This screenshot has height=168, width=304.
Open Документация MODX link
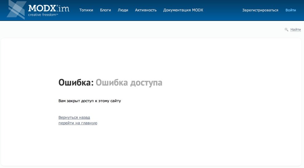coord(183,10)
